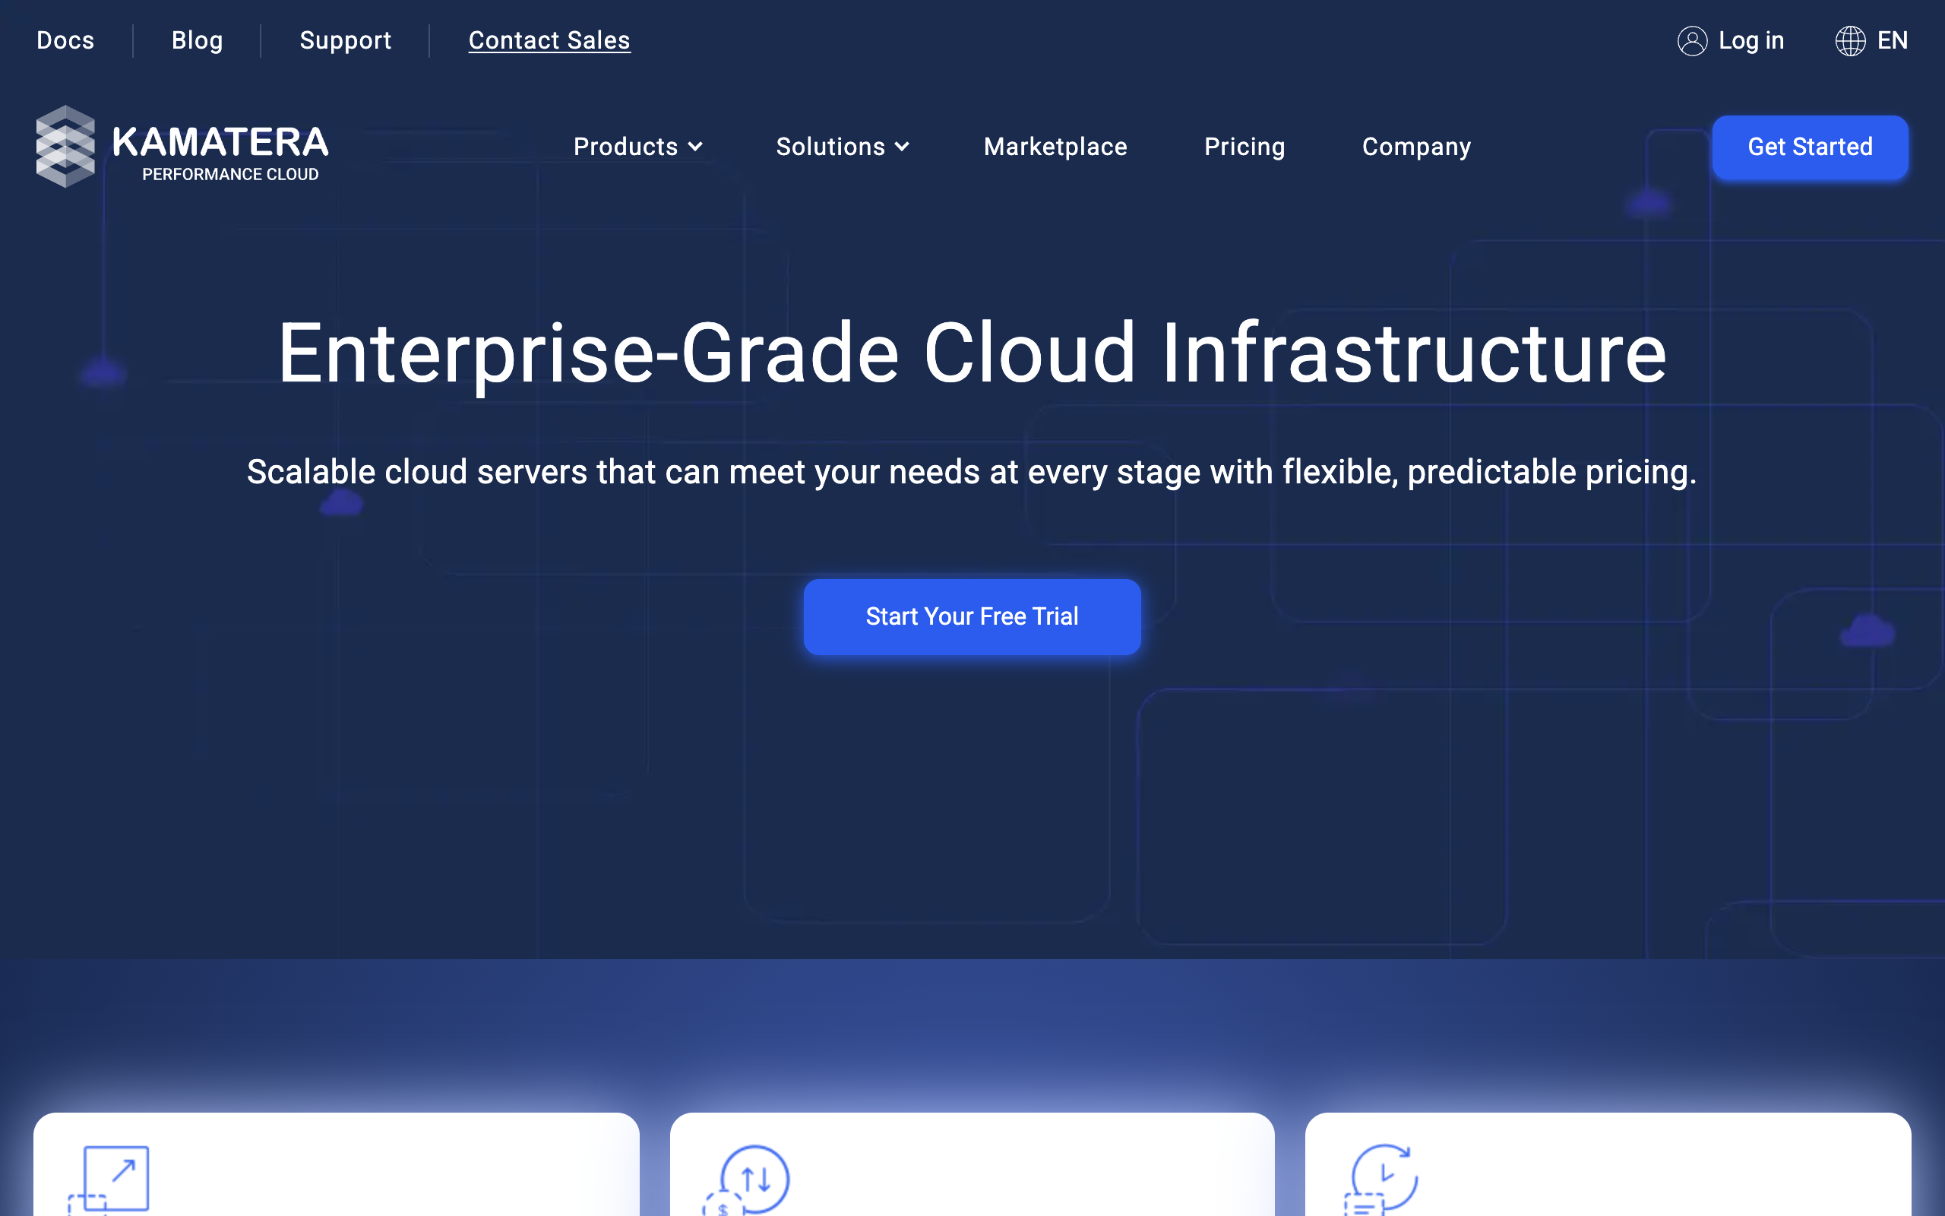Click the clock refresh icon on the third card
This screenshot has width=1945, height=1216.
coord(1380,1180)
